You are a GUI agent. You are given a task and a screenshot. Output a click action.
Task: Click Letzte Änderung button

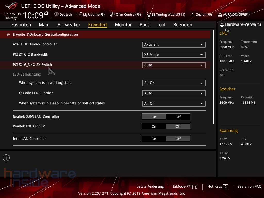point(150,187)
